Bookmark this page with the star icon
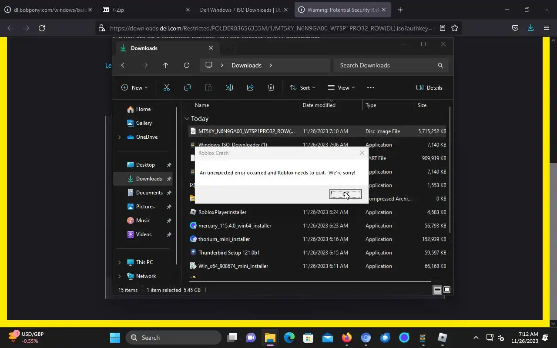 [455, 28]
